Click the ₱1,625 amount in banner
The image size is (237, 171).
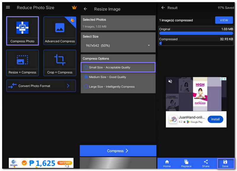point(42,163)
